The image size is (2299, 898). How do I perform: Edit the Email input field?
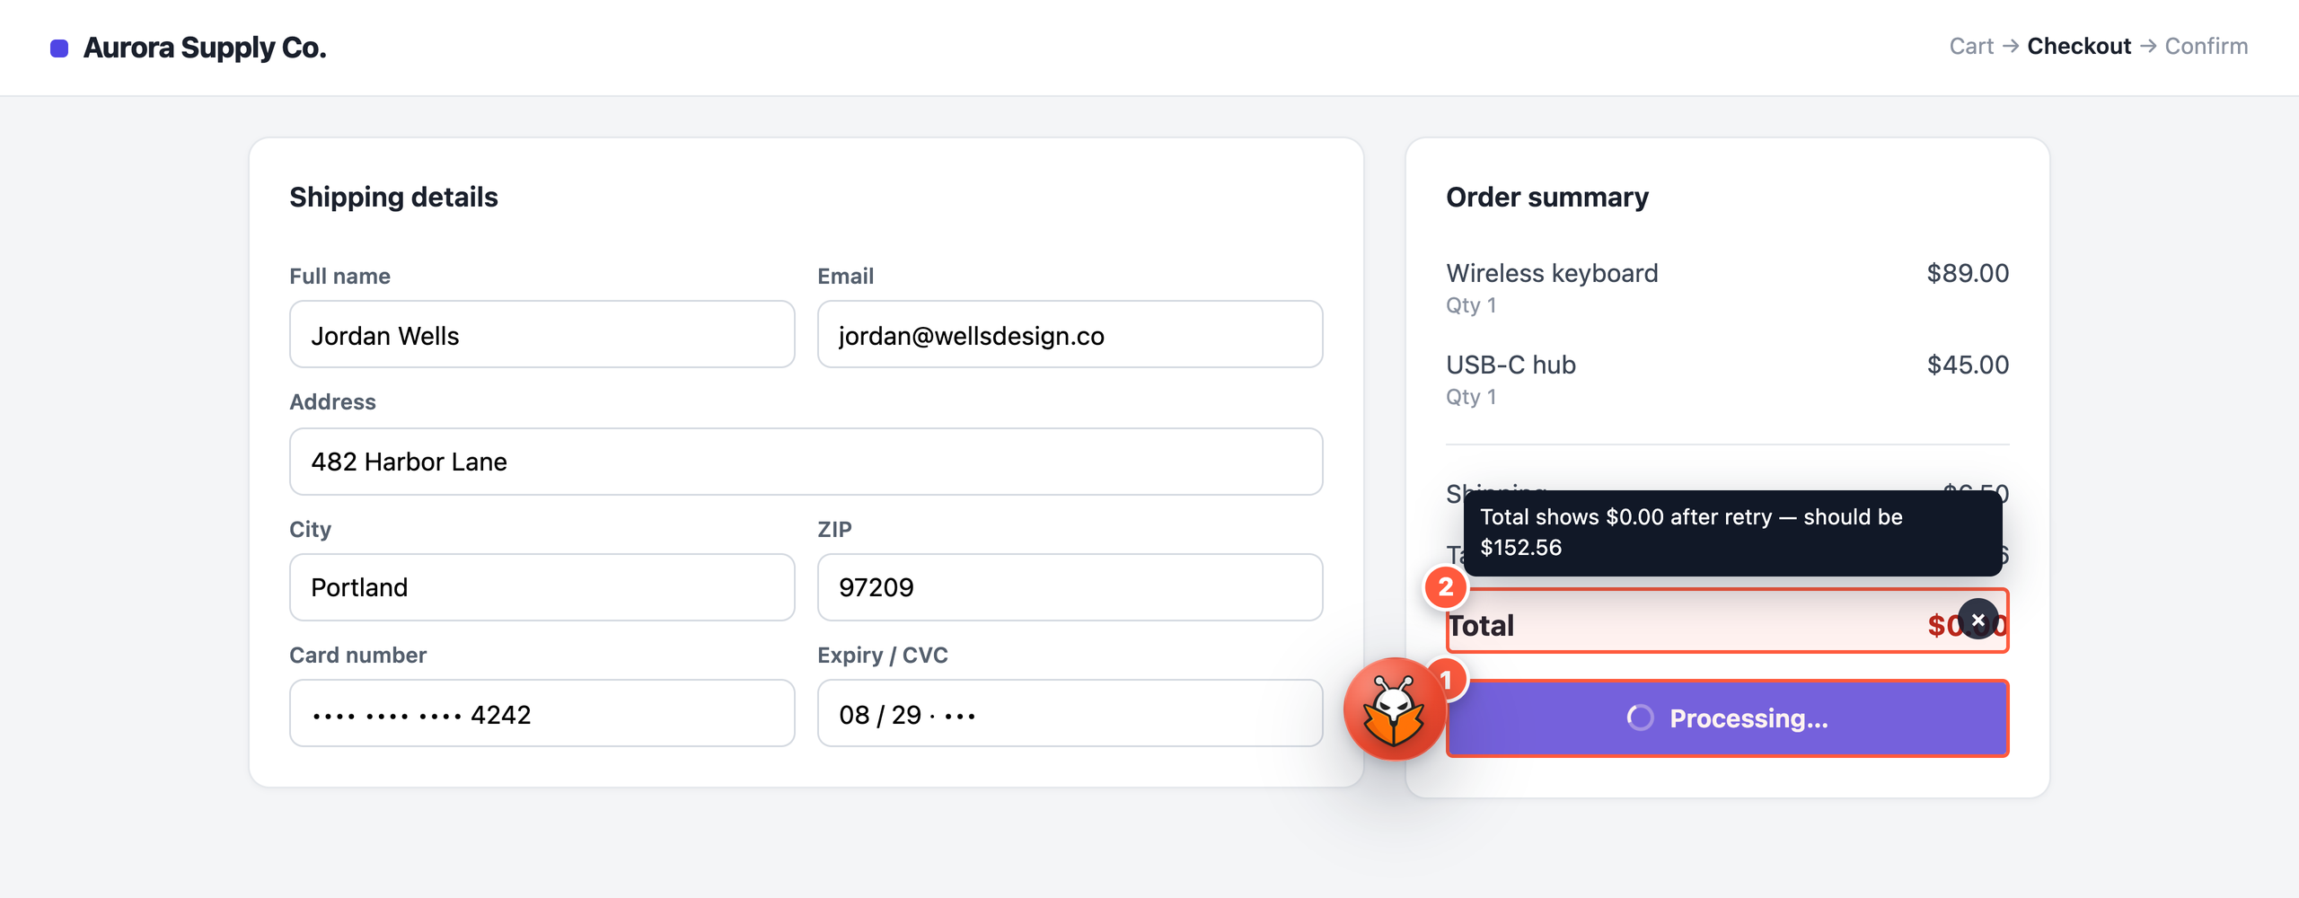(x=1070, y=335)
